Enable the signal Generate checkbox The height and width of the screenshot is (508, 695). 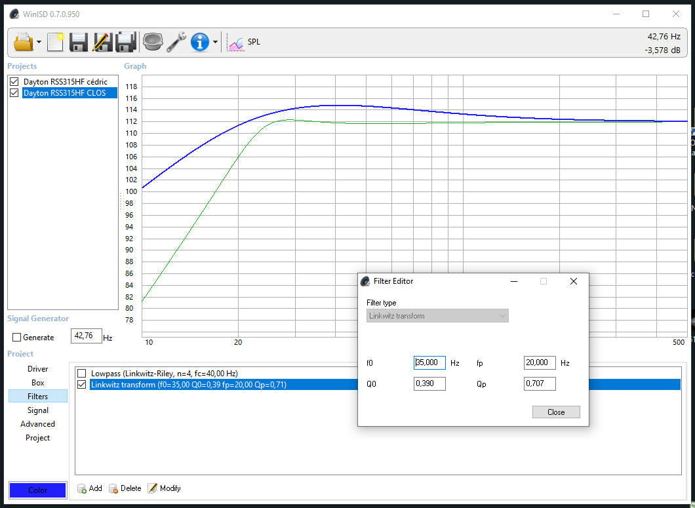[17, 338]
